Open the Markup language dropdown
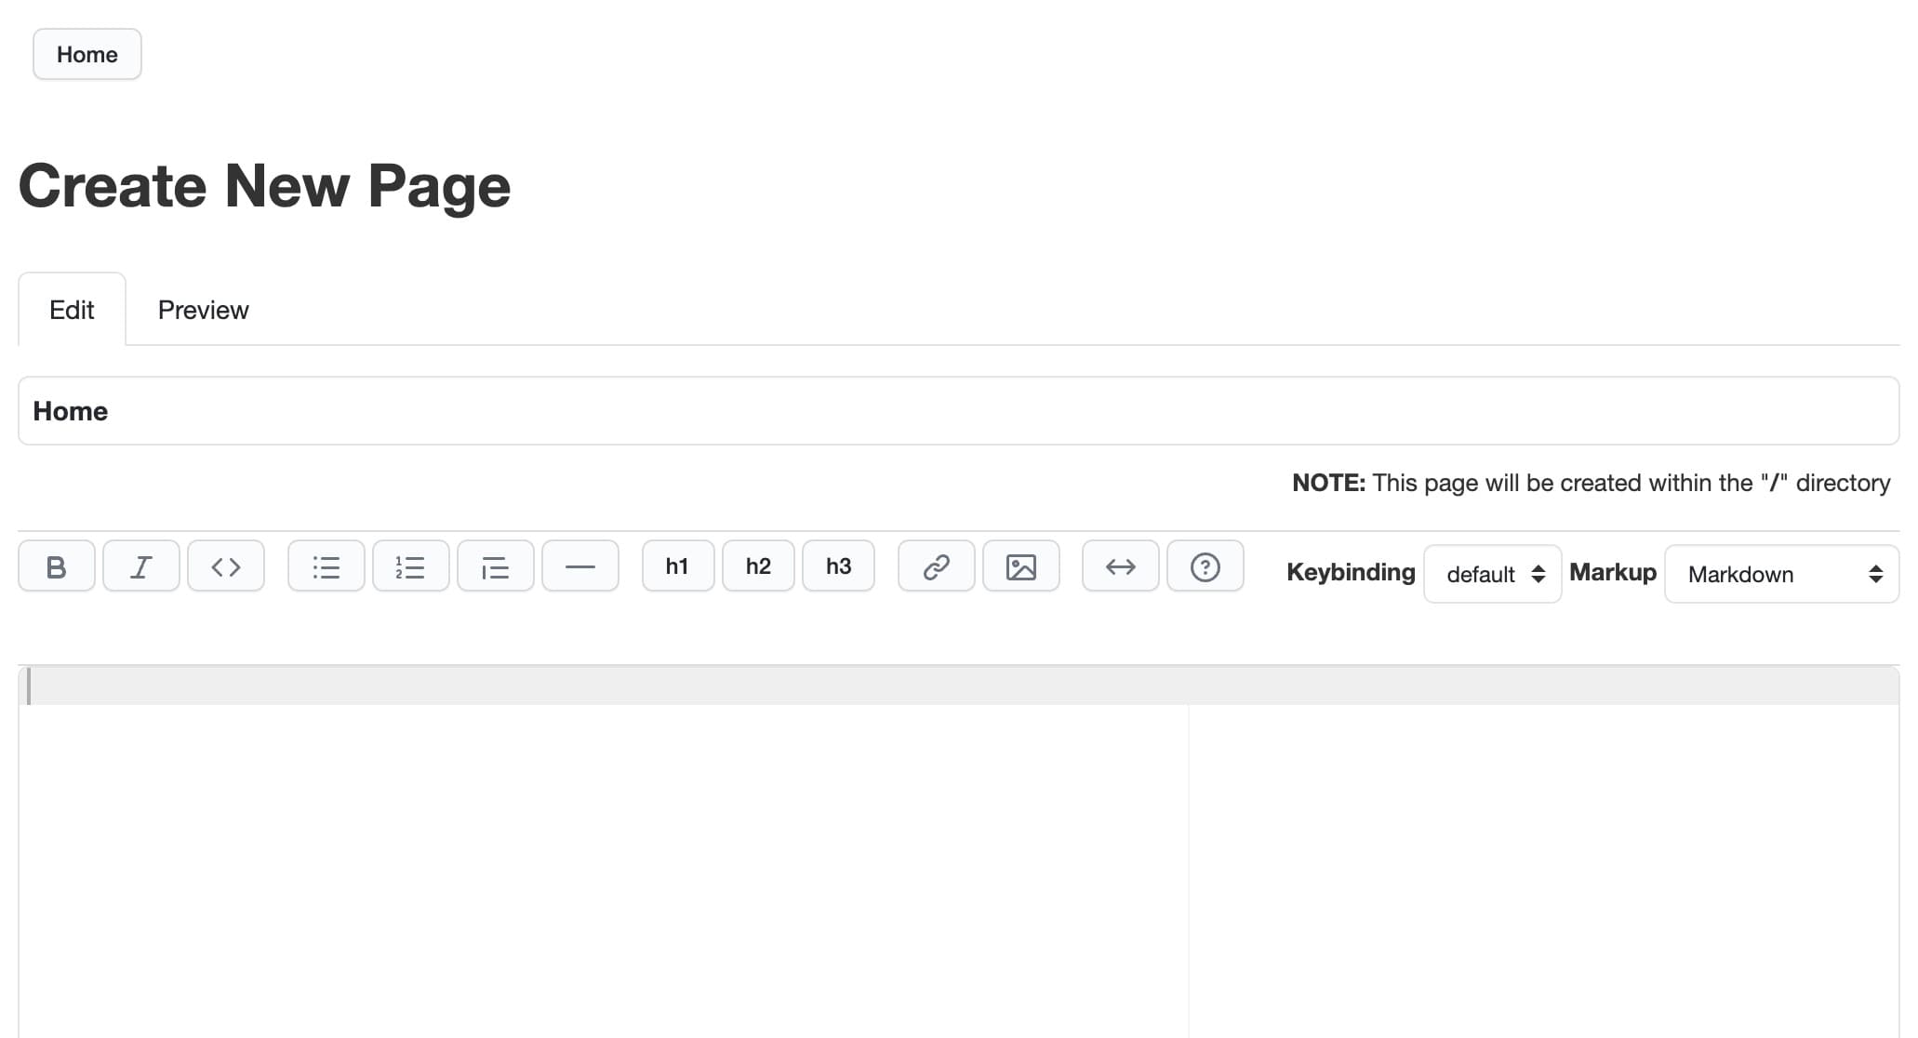 point(1779,574)
